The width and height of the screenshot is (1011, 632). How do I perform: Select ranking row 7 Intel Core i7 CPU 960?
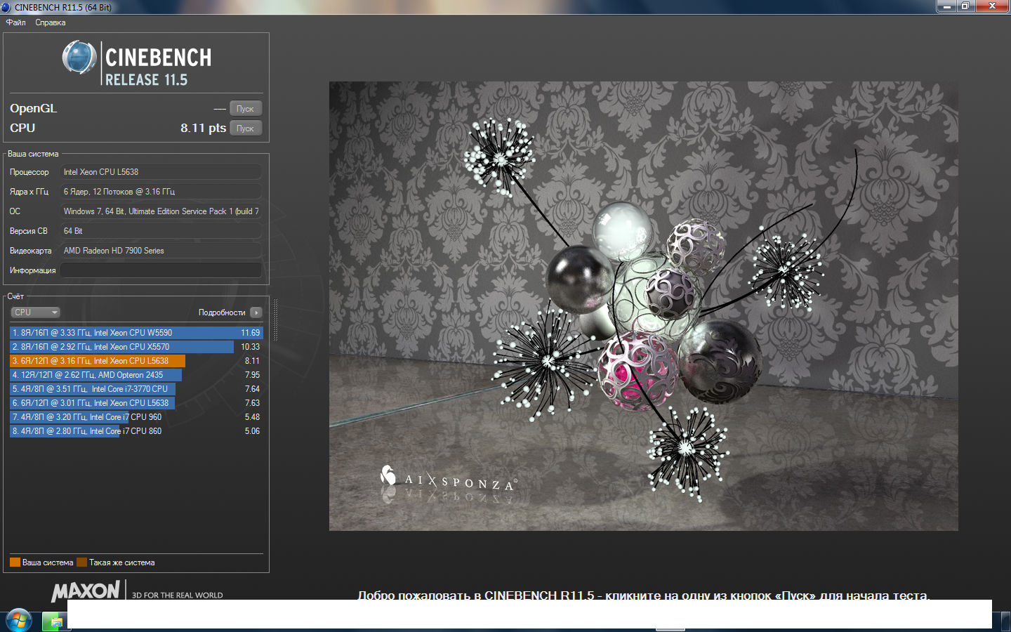[136, 417]
